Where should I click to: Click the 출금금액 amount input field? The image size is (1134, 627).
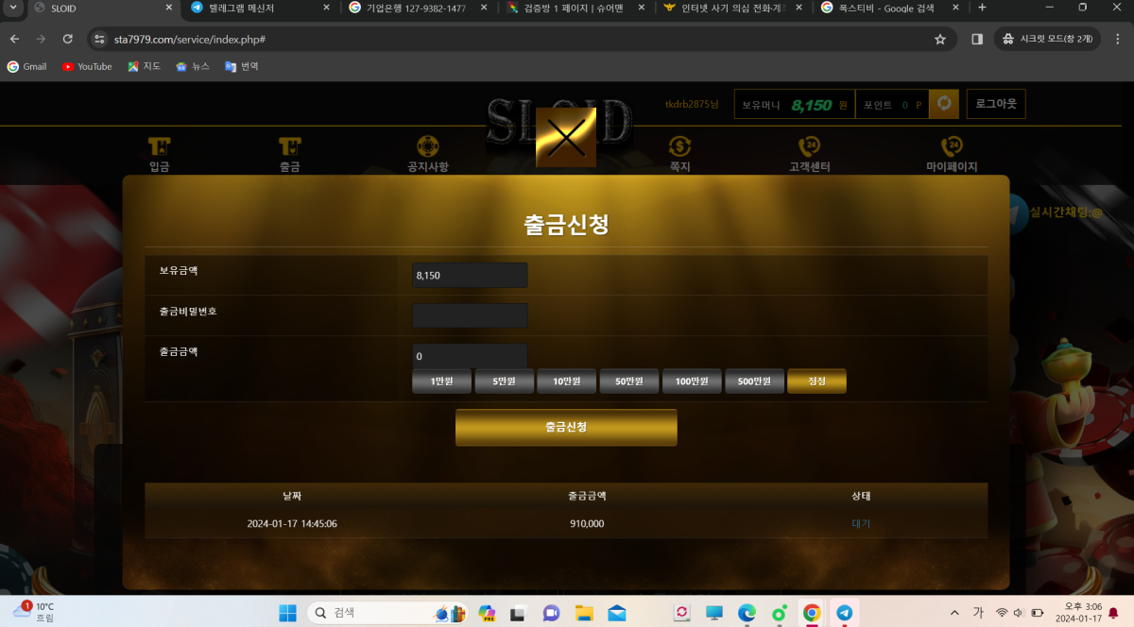click(x=470, y=356)
